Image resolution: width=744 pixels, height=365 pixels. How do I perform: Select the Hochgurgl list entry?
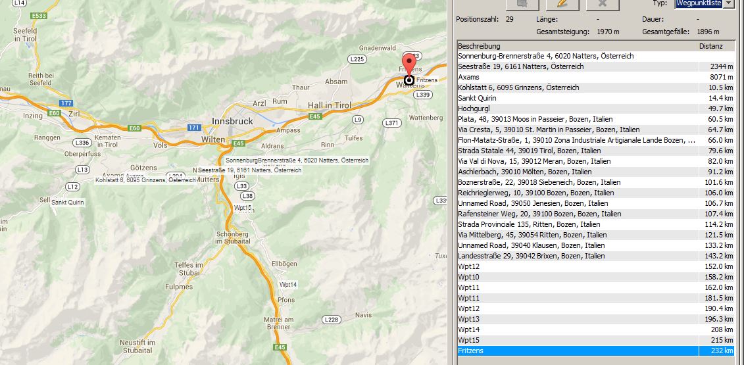tap(578, 109)
